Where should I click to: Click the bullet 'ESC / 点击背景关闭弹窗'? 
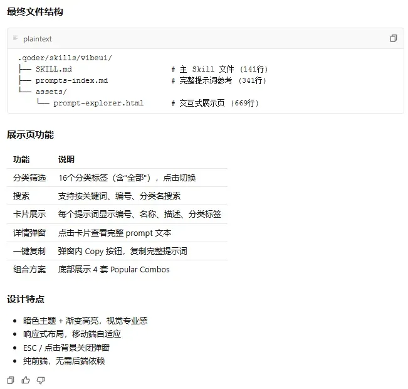[x=66, y=348]
